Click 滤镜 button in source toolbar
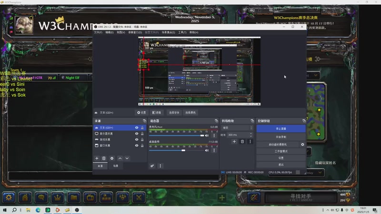381x214 pixels. point(157,113)
